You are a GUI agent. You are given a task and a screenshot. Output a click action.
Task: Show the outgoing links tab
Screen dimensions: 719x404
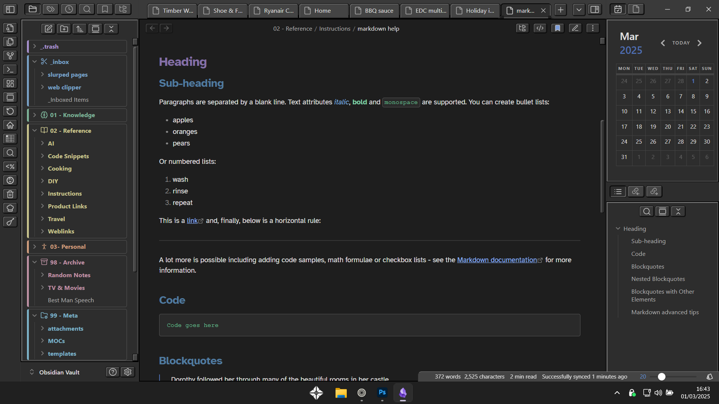(x=654, y=192)
